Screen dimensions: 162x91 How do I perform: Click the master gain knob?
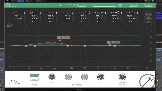pos(122,77)
